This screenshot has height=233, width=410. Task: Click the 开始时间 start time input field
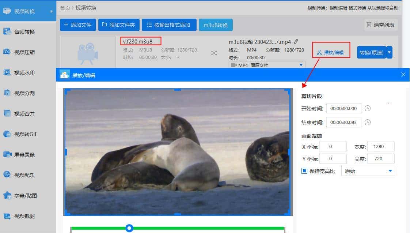coord(343,108)
